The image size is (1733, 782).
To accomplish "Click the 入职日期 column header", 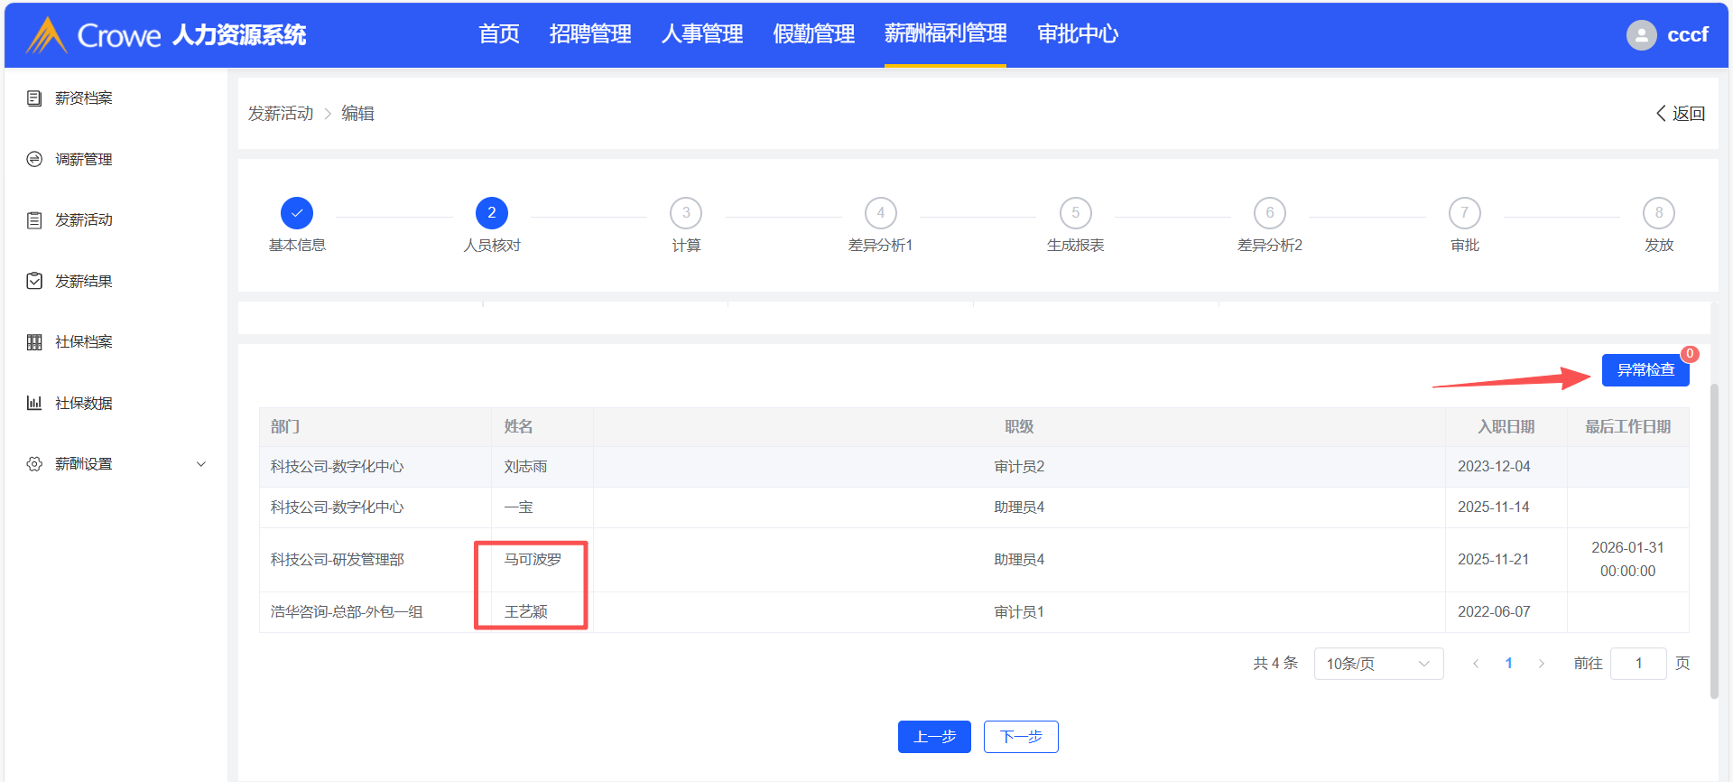I will pos(1506,427).
